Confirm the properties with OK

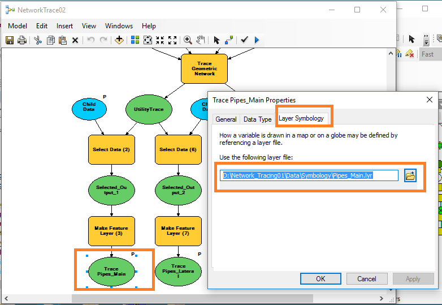click(x=320, y=279)
